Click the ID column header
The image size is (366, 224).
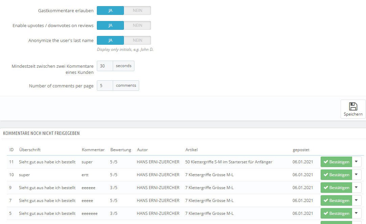tap(12, 150)
